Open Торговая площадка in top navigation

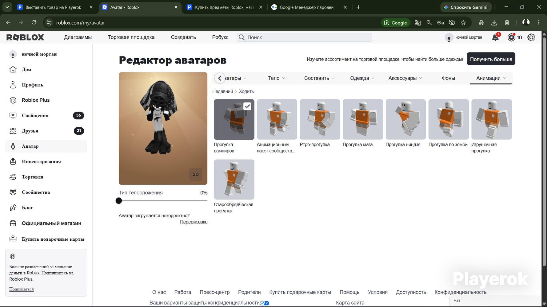click(131, 37)
